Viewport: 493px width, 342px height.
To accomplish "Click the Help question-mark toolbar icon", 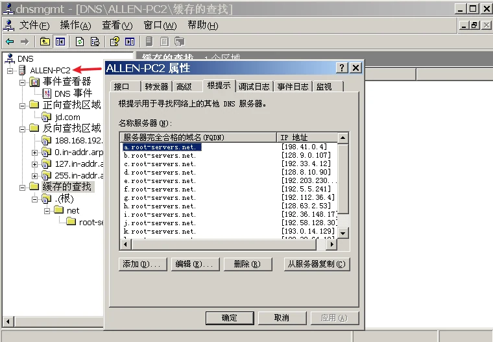I will (114, 42).
